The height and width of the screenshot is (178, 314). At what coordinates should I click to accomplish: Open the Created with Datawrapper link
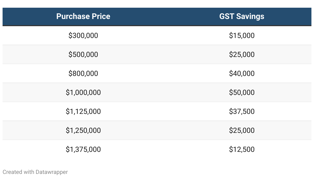coord(35,172)
